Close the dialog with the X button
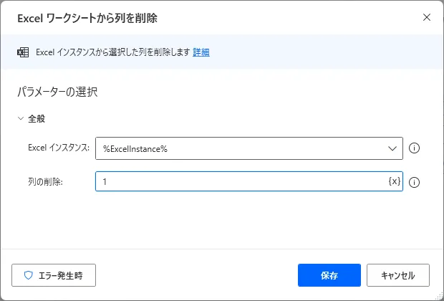The height and width of the screenshot is (301, 444). 427,17
